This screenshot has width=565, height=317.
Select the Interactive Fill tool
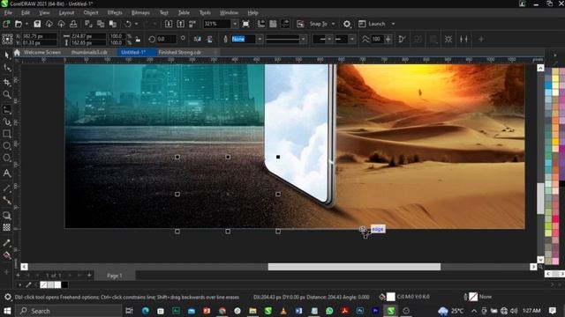point(6,255)
